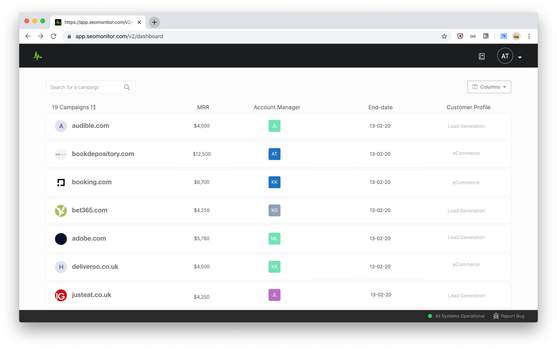
Task: Click the red shield extension icon
Action: [x=460, y=36]
